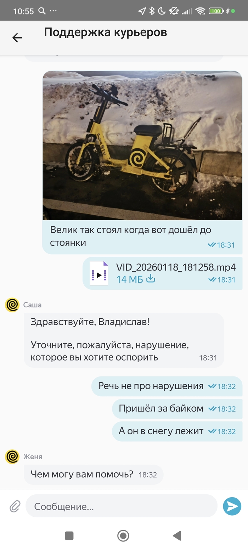Tap Саша's spiral avatar
The image size is (248, 551).
(12, 305)
